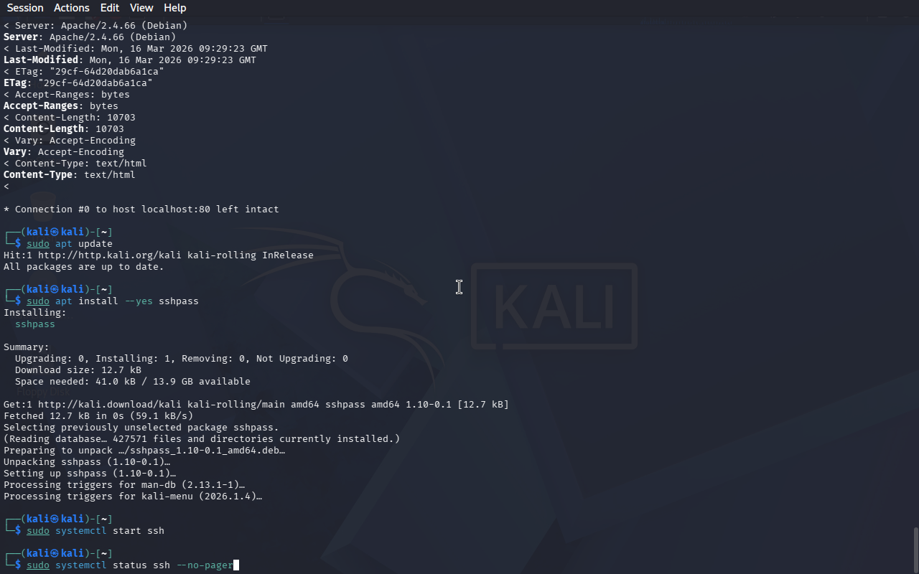919x574 pixels.
Task: Click the 'sudo apt update' command text
Action: click(70, 244)
